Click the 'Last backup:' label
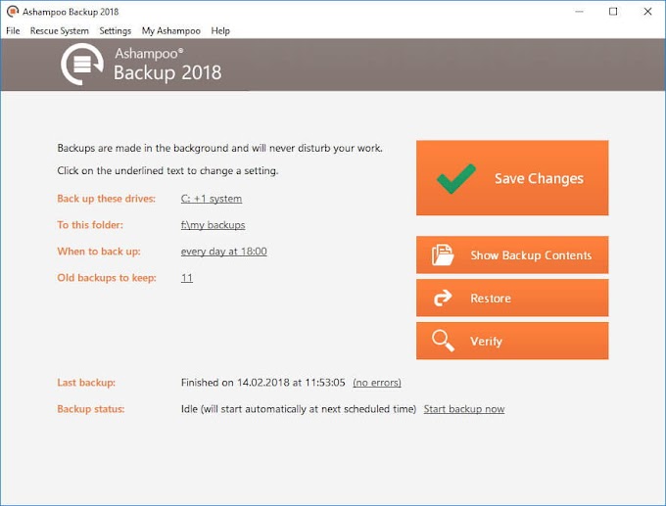666x506 pixels. click(x=86, y=383)
